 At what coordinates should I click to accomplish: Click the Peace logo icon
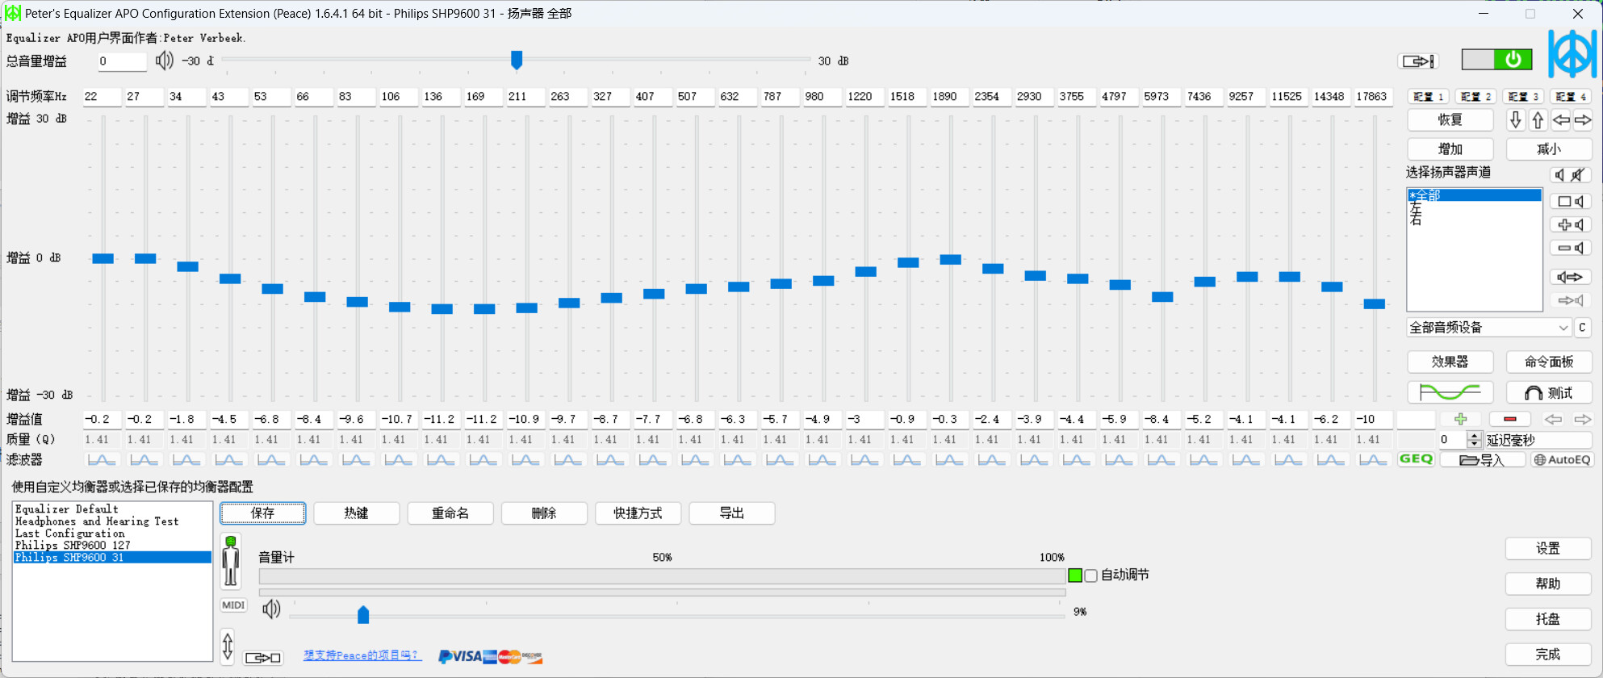tap(1572, 53)
